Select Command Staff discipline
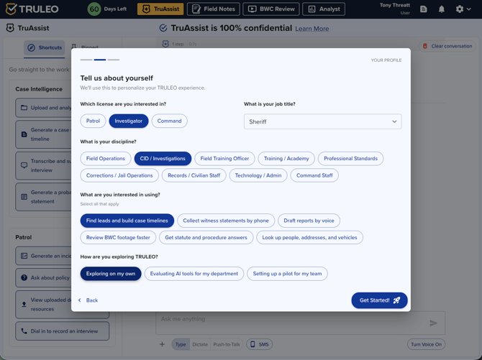 (314, 175)
